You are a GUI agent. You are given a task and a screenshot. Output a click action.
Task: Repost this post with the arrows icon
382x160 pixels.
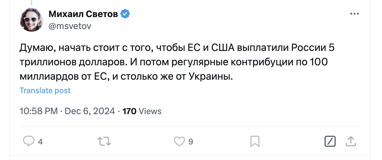point(104,141)
